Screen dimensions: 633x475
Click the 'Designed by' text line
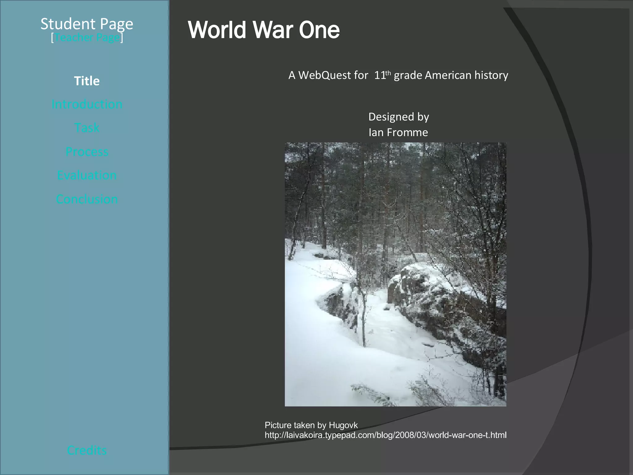[x=398, y=117]
